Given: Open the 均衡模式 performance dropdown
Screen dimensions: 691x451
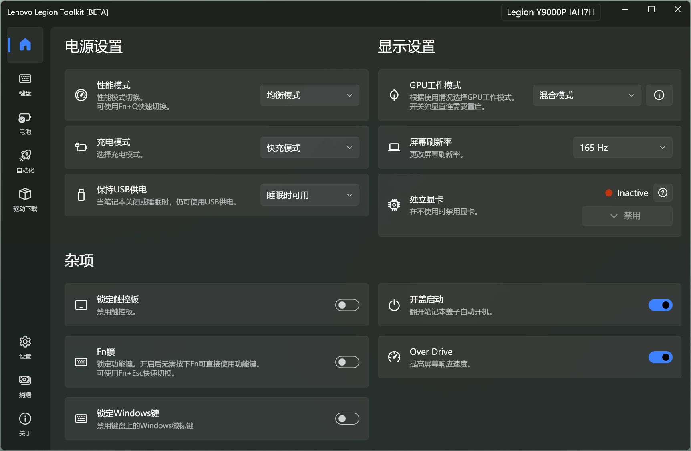Looking at the screenshot, I should pyautogui.click(x=310, y=95).
